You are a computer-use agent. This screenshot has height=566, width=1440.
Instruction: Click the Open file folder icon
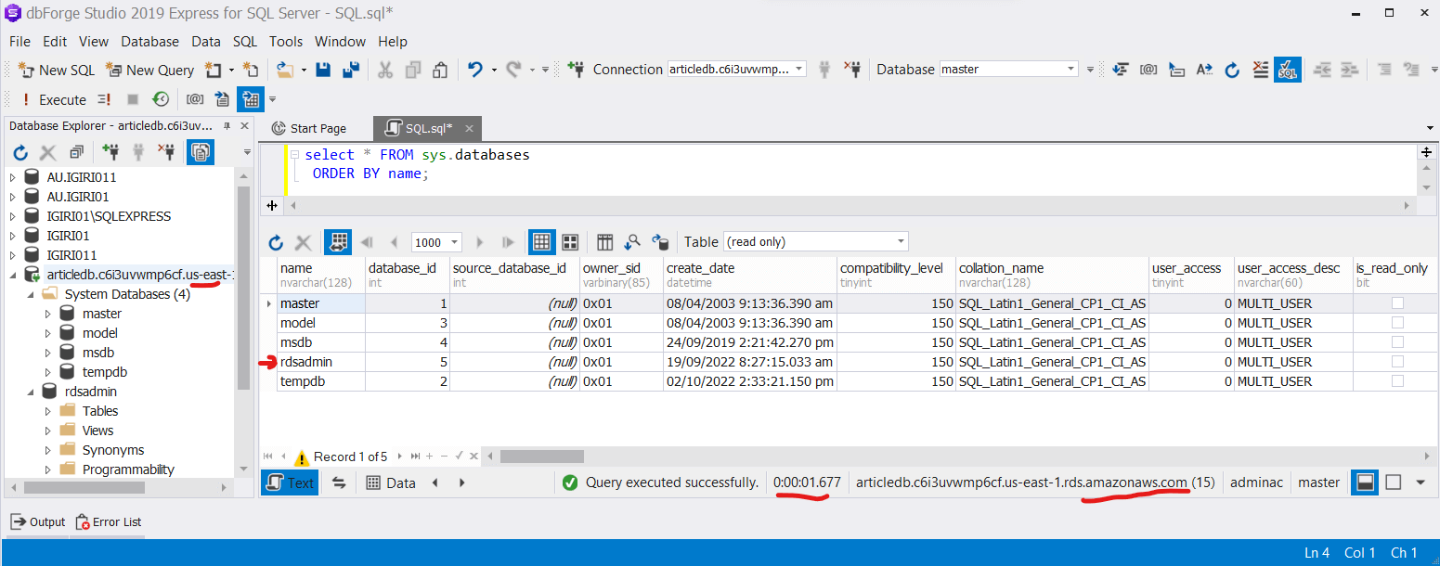coord(285,70)
